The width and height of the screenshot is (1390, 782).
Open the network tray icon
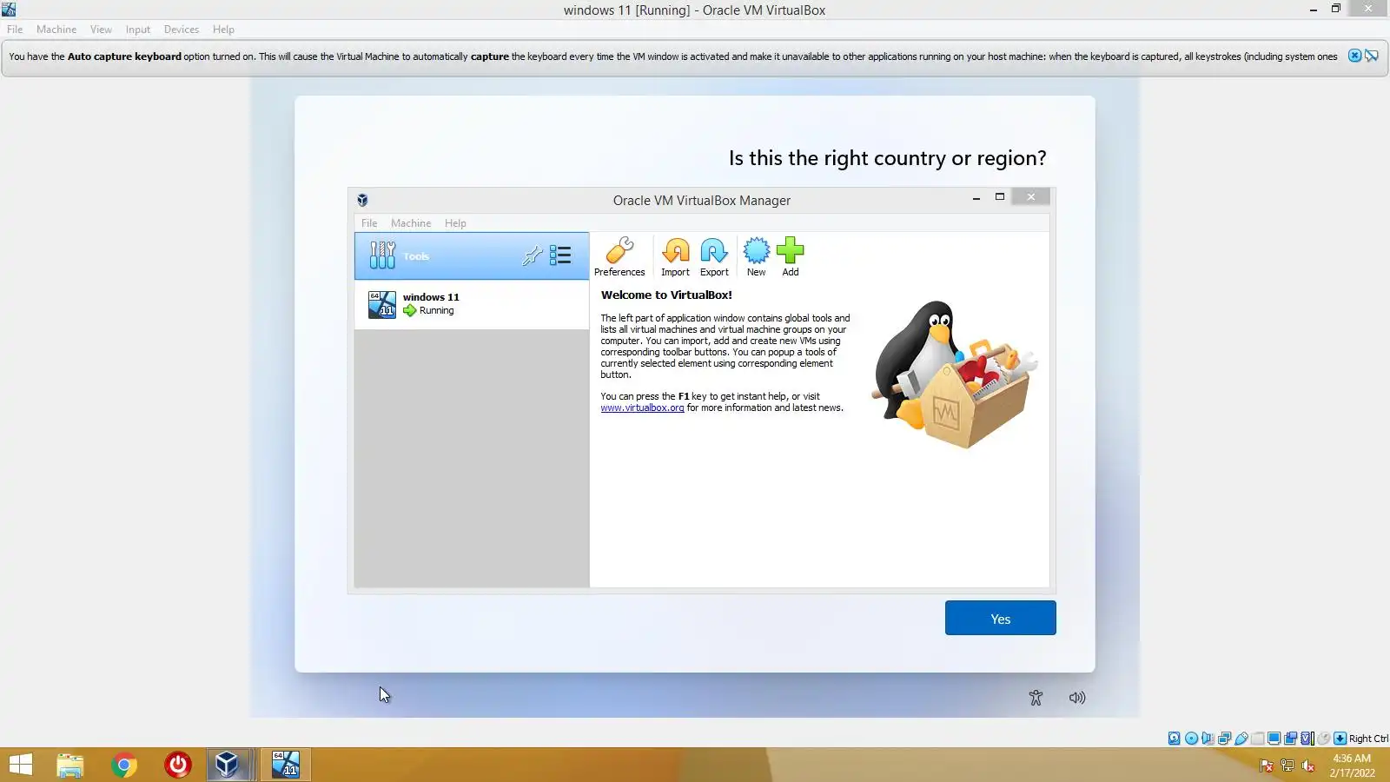[x=1287, y=765]
